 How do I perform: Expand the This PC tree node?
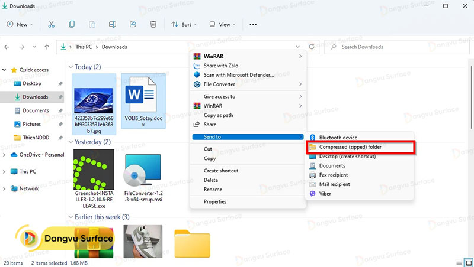(x=5, y=171)
